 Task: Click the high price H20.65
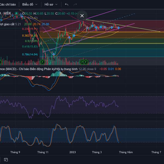tap(38, 14)
